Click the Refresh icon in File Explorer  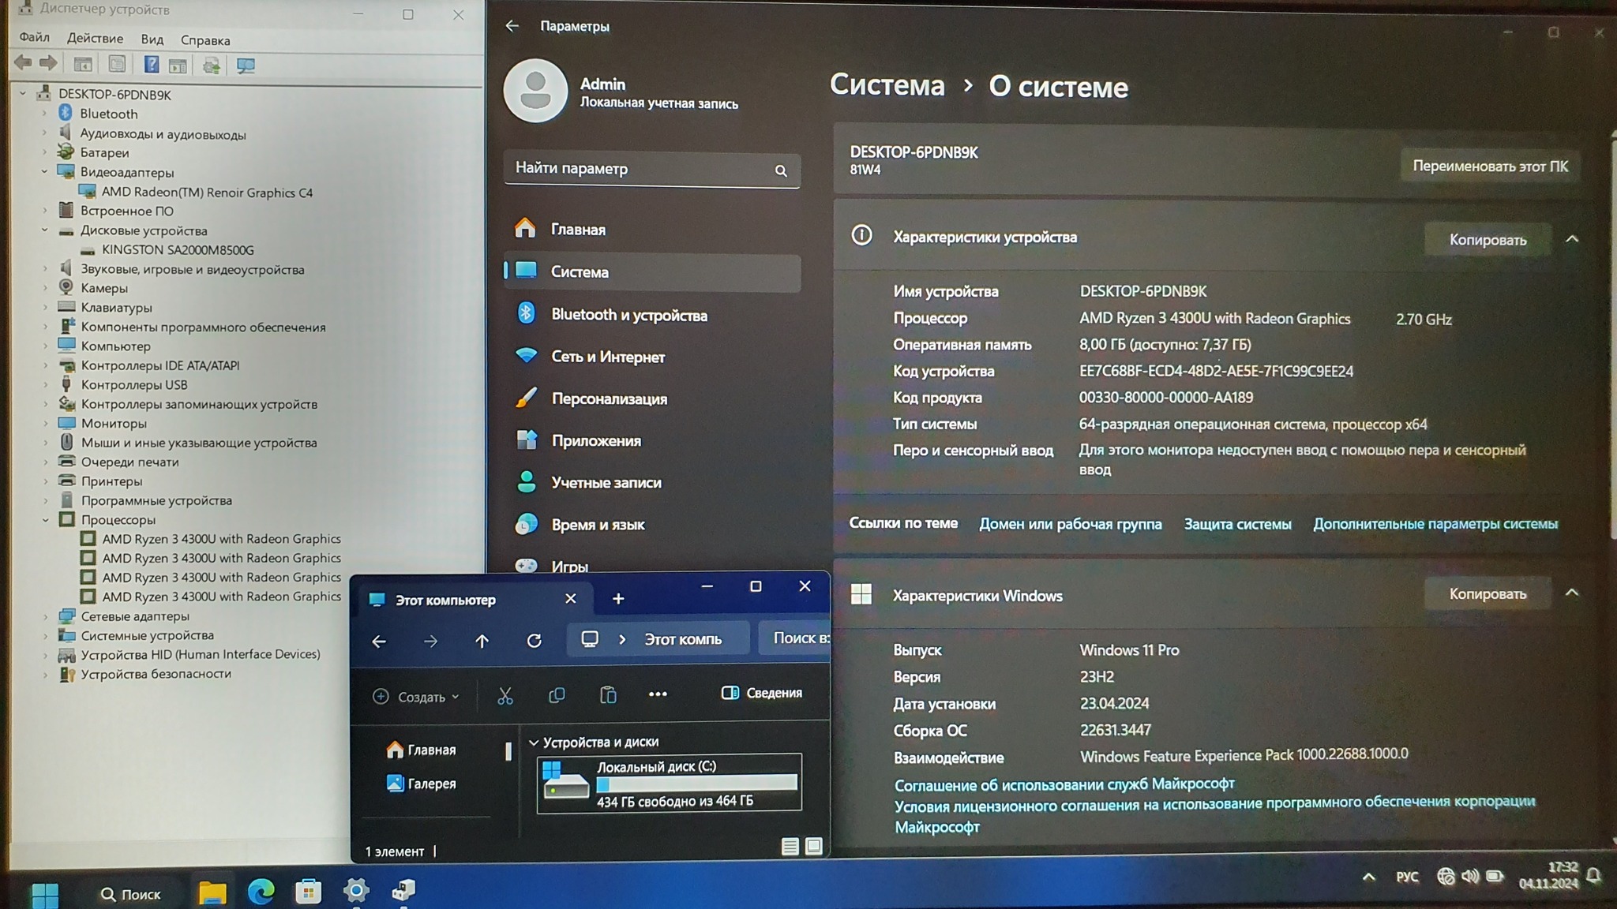[534, 641]
